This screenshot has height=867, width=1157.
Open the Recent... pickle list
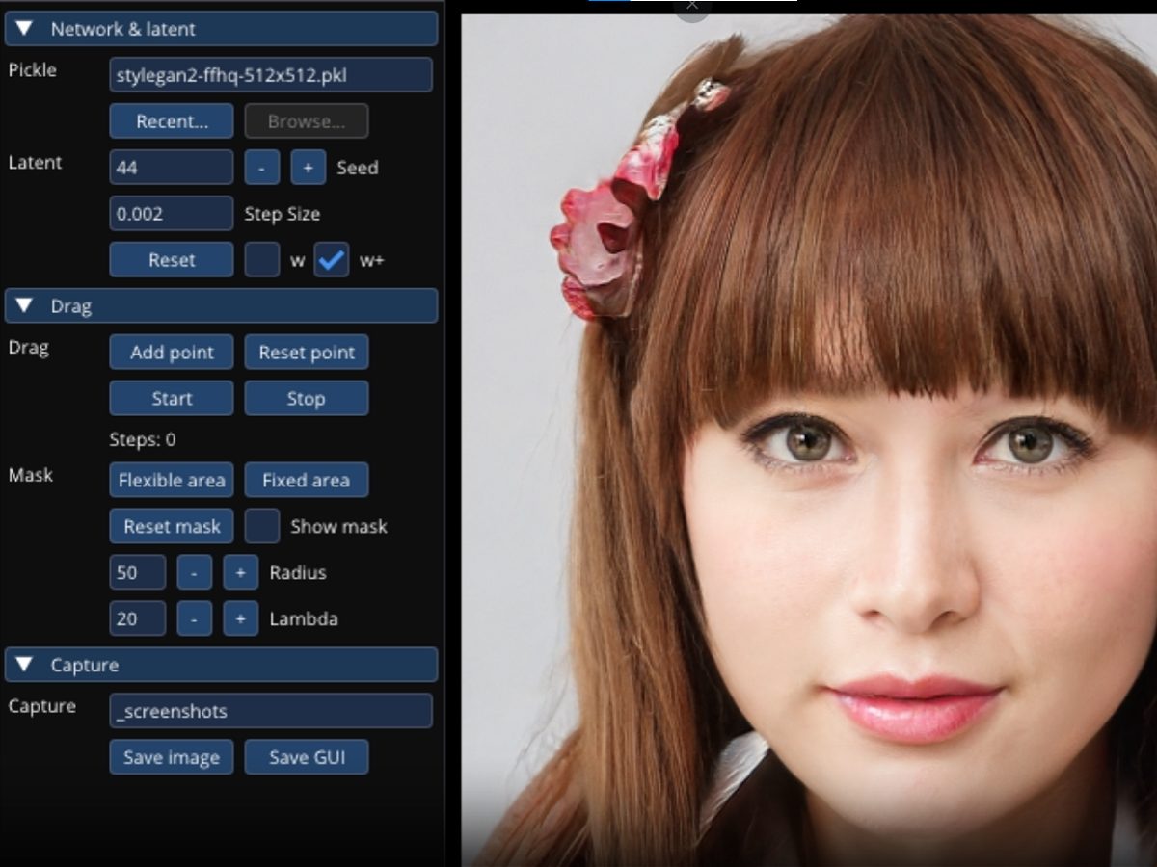tap(172, 121)
